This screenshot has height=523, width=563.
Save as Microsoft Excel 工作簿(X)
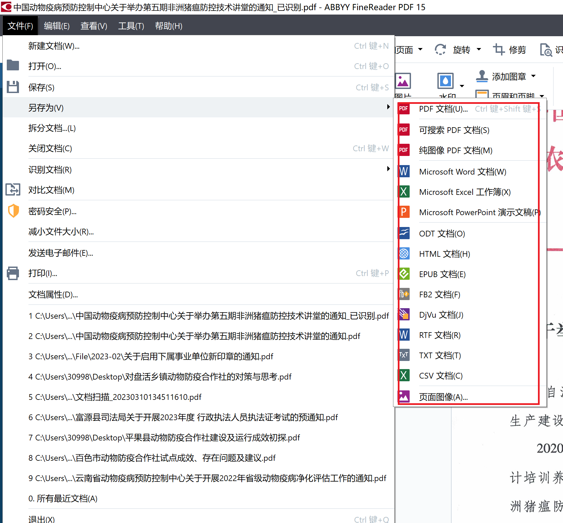click(x=469, y=192)
